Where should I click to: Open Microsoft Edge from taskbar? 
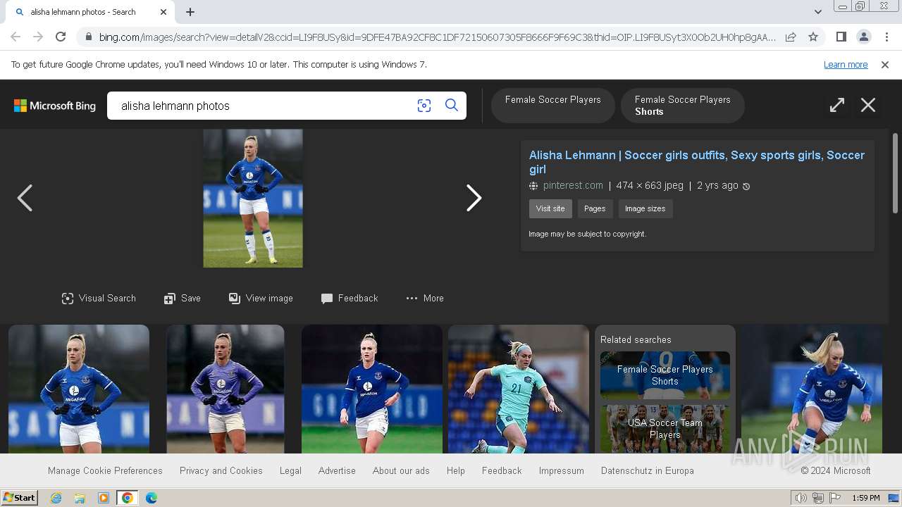[x=152, y=498]
